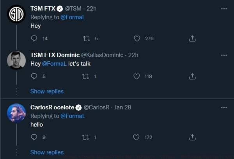Open the CarlosR ocelote profile name

coord(52,107)
